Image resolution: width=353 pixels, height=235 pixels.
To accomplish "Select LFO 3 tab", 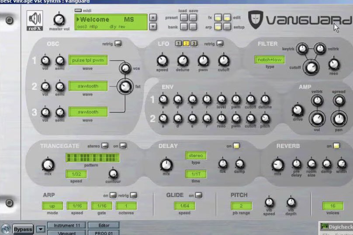I will 194,43.
